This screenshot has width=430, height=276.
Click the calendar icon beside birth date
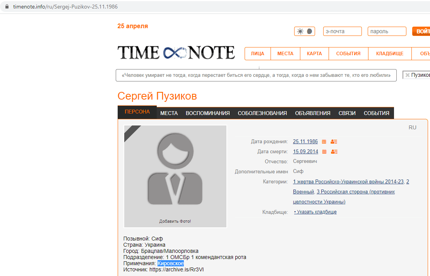coord(324,142)
